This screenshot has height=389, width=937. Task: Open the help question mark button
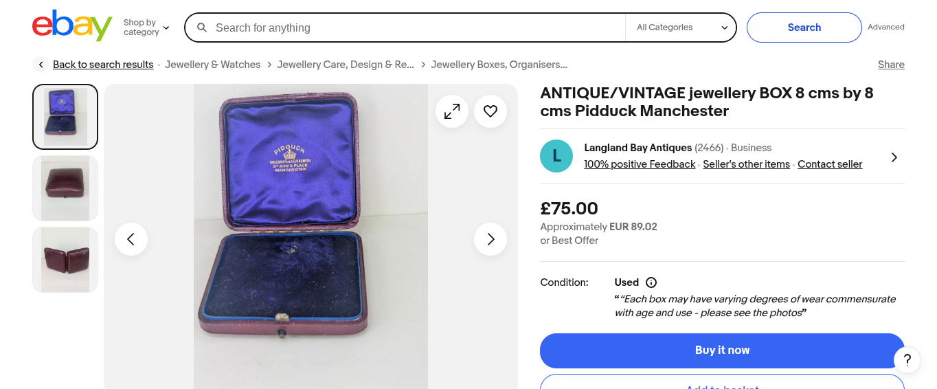point(907,359)
